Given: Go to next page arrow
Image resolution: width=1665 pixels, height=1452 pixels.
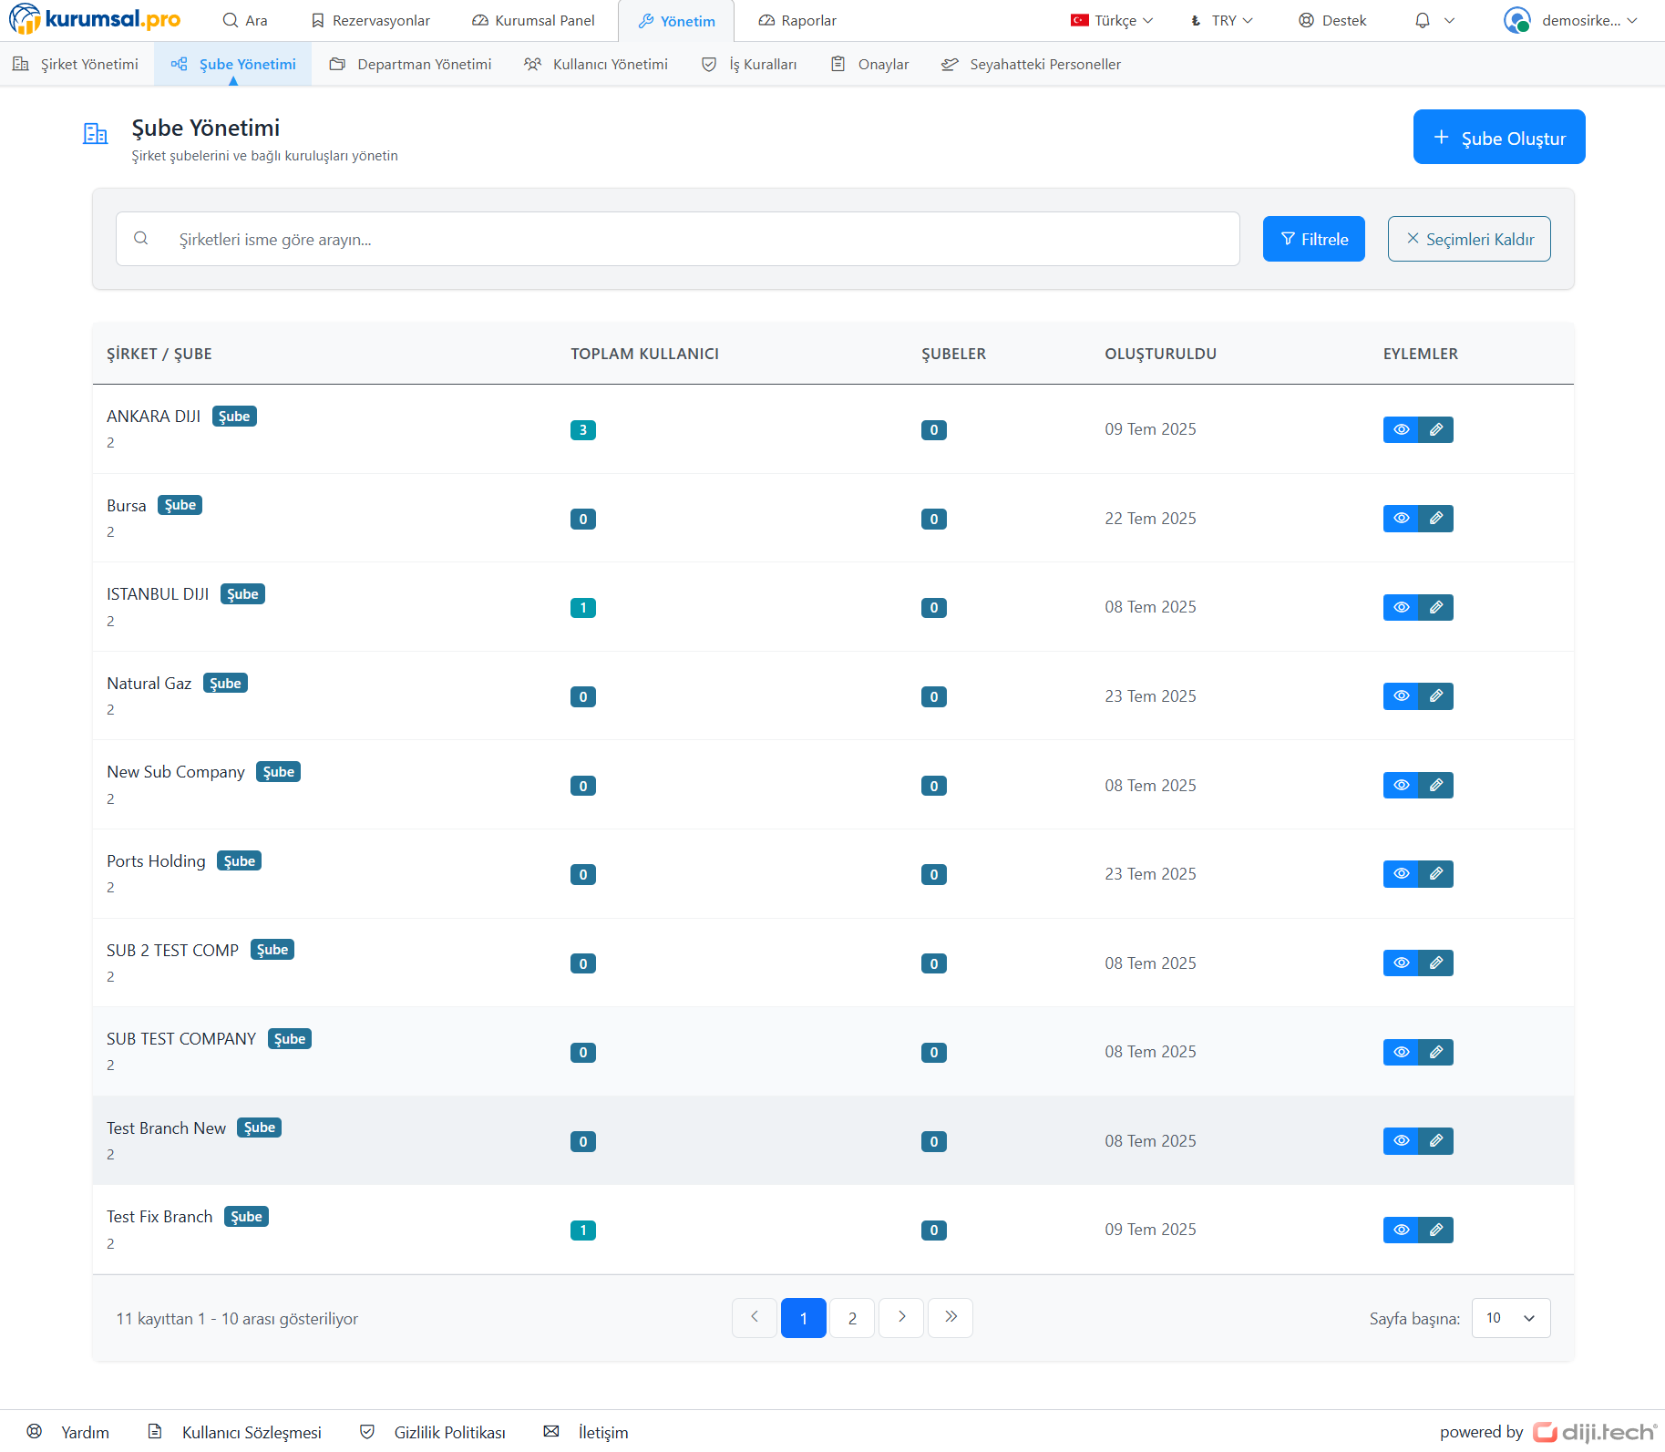Looking at the screenshot, I should (901, 1318).
